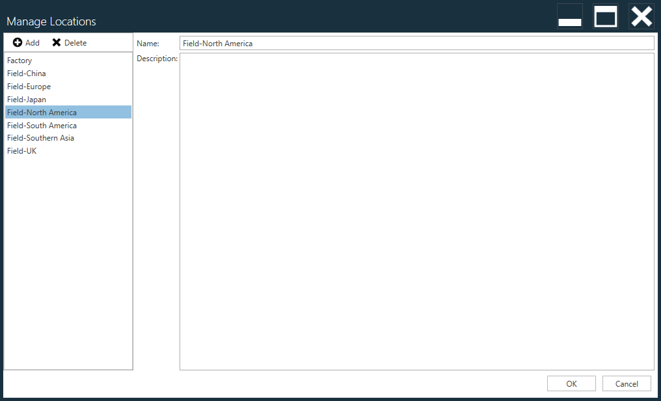Click the Manage Locations title text
661x401 pixels.
(x=51, y=21)
